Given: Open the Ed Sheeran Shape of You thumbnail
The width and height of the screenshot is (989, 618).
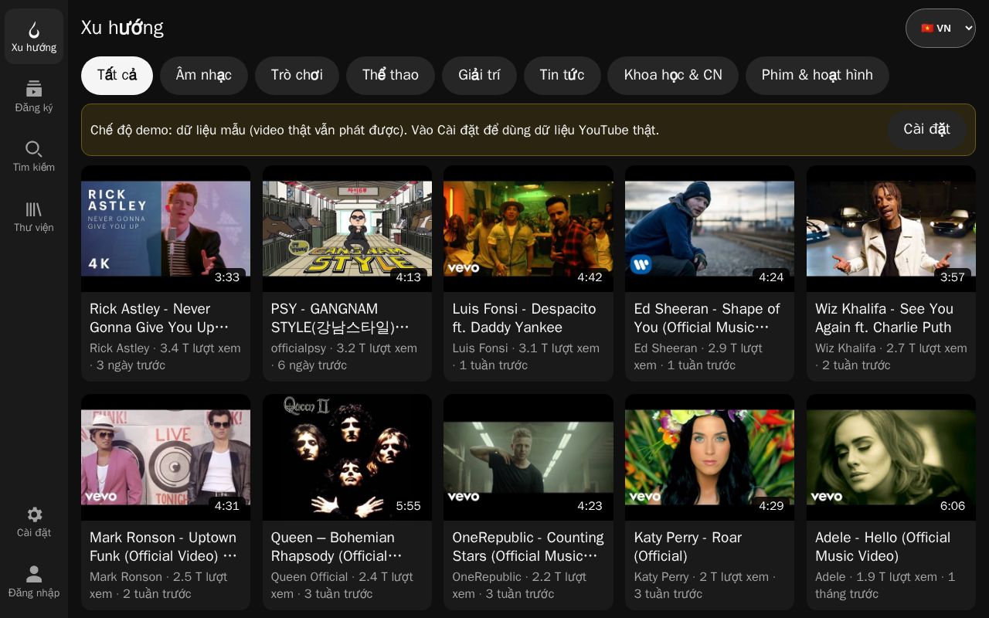Looking at the screenshot, I should 709,229.
